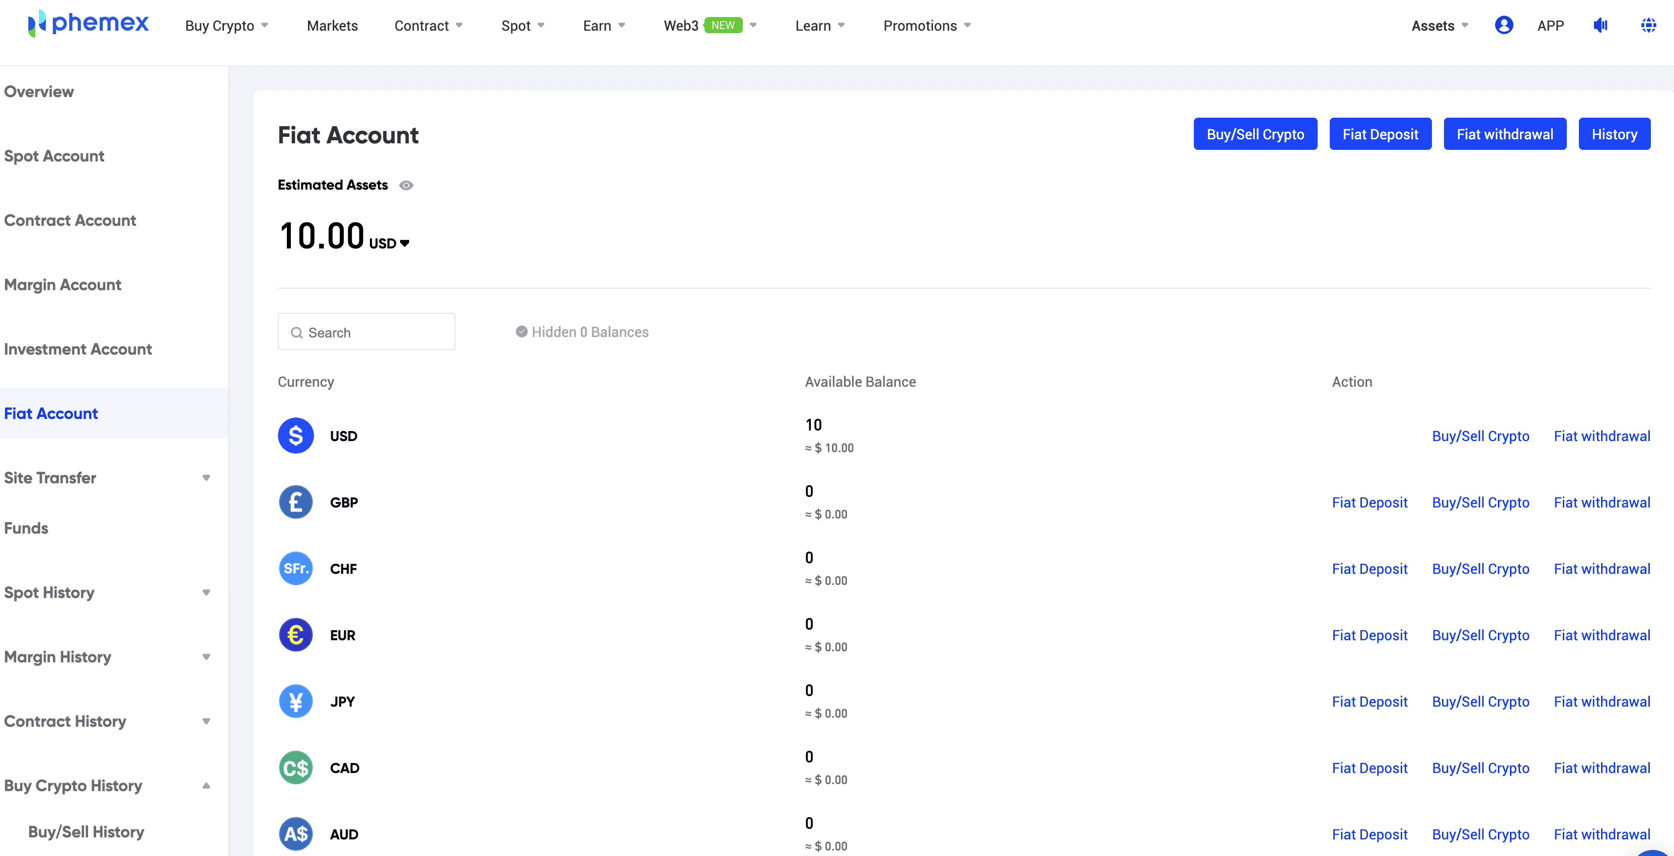The height and width of the screenshot is (856, 1674).
Task: Open the APP download link
Action: (x=1550, y=25)
